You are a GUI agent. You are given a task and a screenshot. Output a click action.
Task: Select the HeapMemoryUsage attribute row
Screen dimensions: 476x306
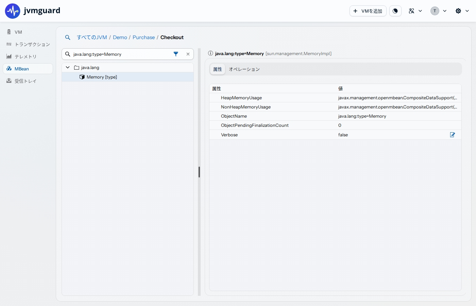335,98
